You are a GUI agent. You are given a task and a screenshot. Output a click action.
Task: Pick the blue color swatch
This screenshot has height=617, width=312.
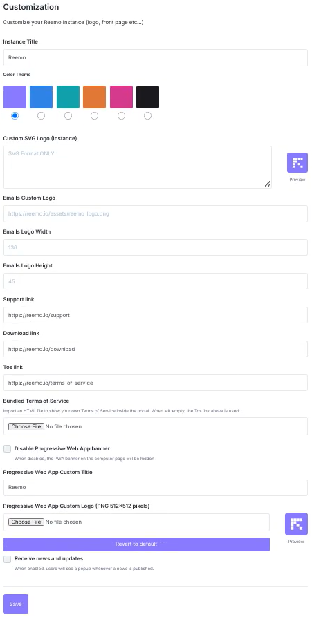coord(41,97)
